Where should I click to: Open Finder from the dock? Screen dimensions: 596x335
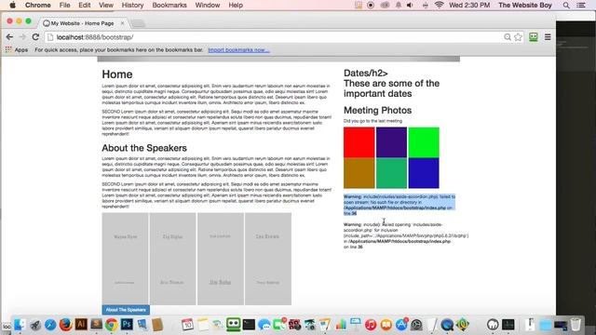point(20,325)
